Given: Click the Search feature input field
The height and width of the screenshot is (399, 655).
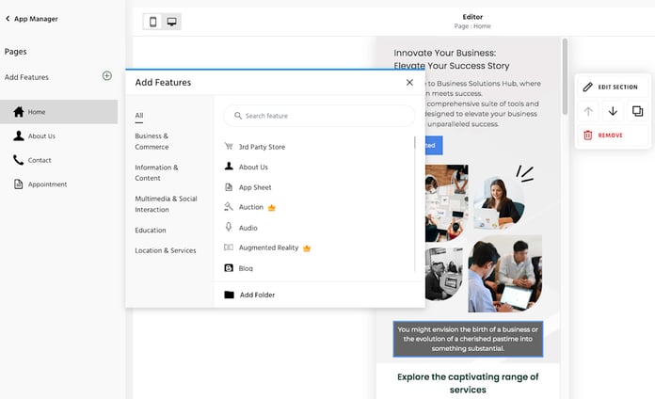Looking at the screenshot, I should [319, 116].
